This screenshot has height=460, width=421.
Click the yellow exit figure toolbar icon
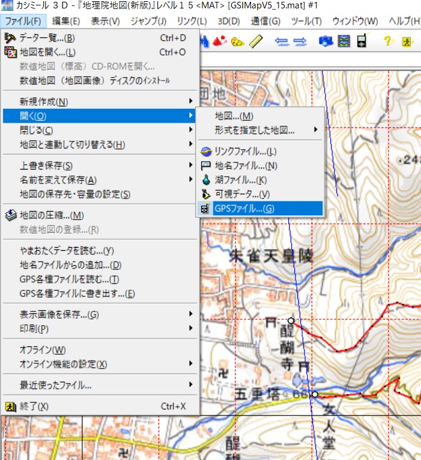click(x=407, y=42)
